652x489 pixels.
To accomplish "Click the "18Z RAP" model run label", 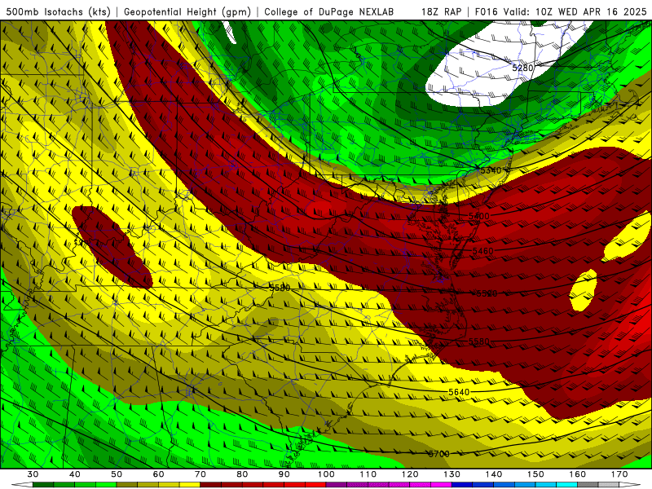I will click(442, 12).
